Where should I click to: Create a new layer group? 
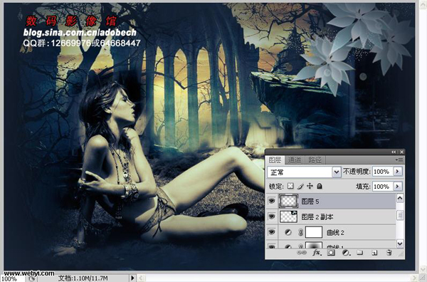point(360,253)
